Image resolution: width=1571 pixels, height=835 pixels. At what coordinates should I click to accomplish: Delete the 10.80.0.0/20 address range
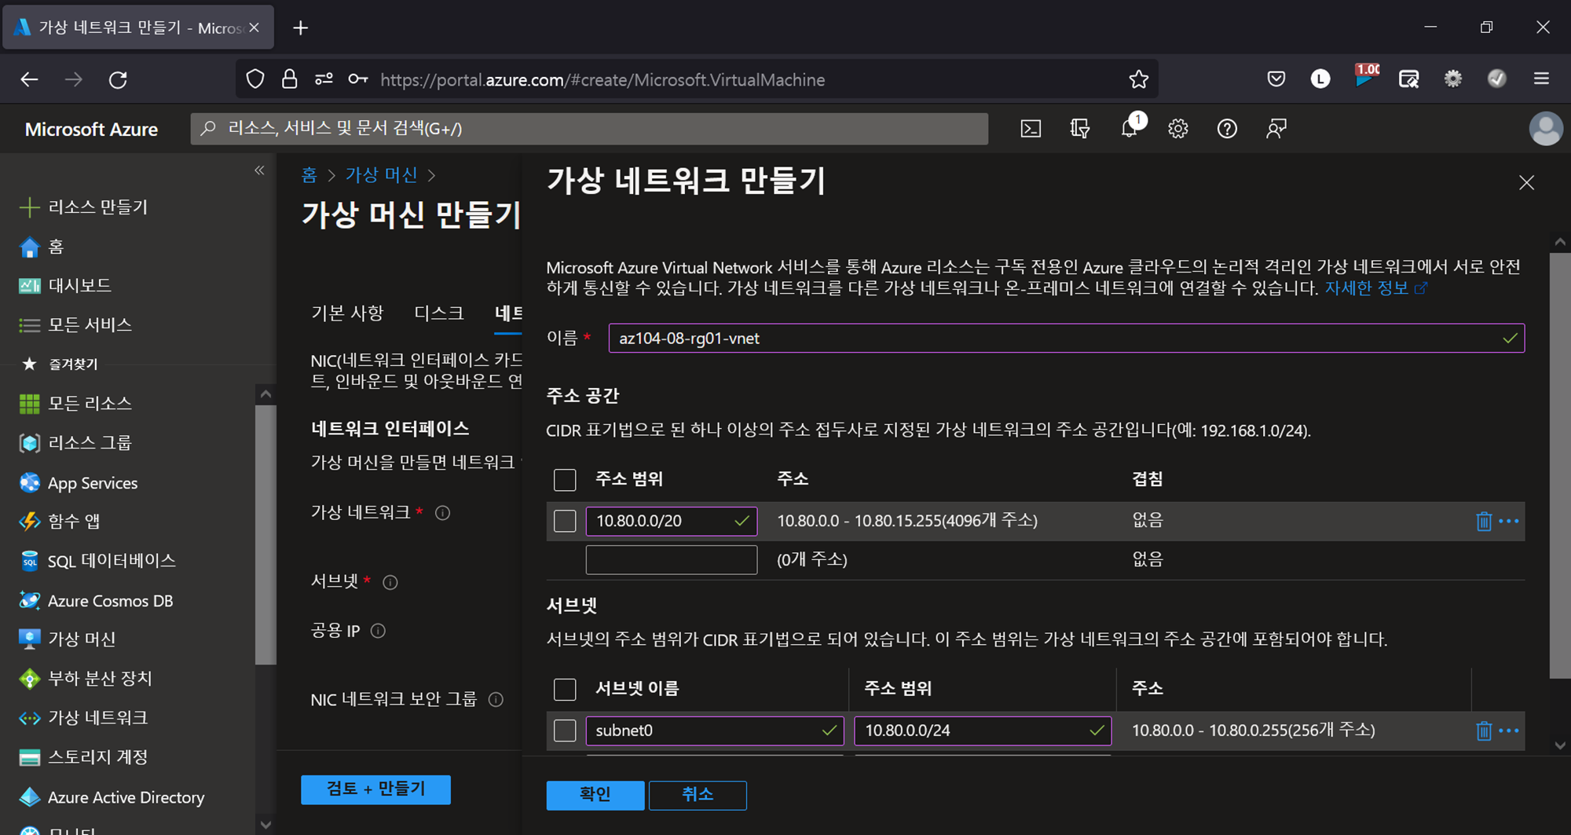(1483, 522)
